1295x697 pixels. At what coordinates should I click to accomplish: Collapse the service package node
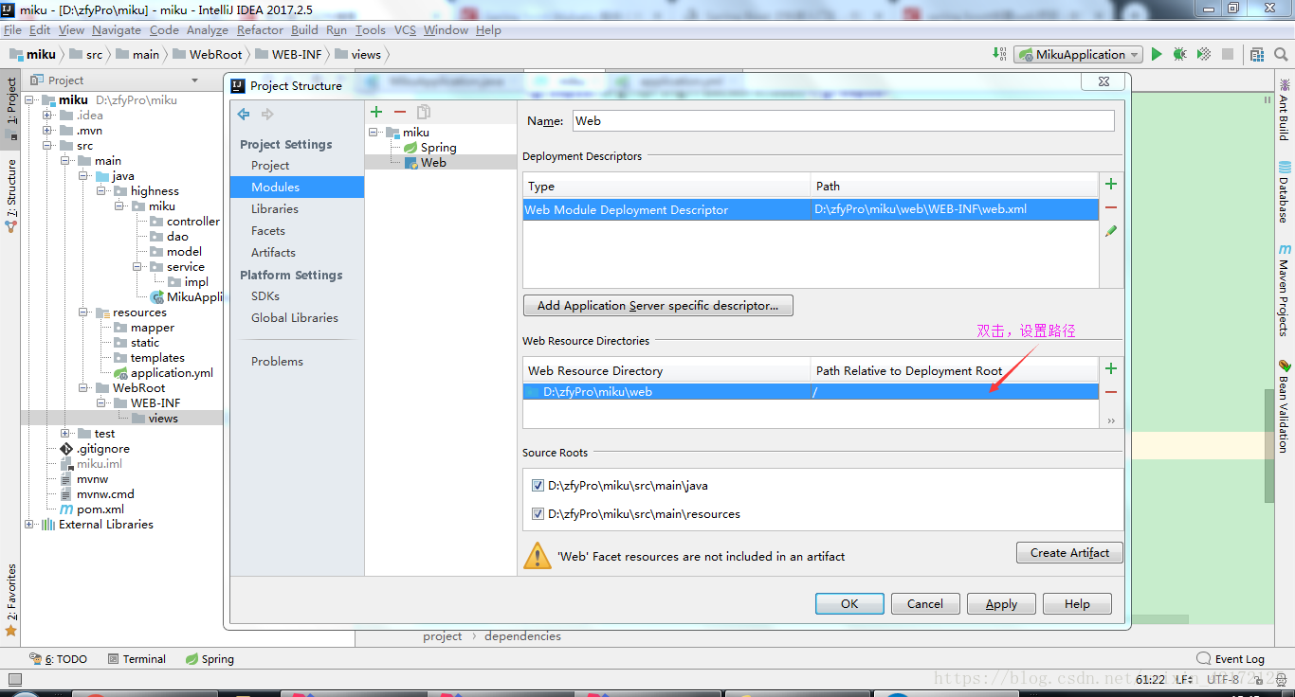[137, 267]
